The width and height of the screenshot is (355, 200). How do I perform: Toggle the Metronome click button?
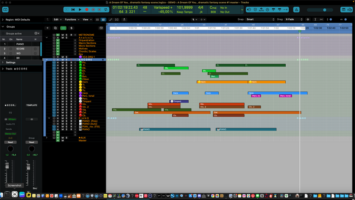(x=297, y=10)
